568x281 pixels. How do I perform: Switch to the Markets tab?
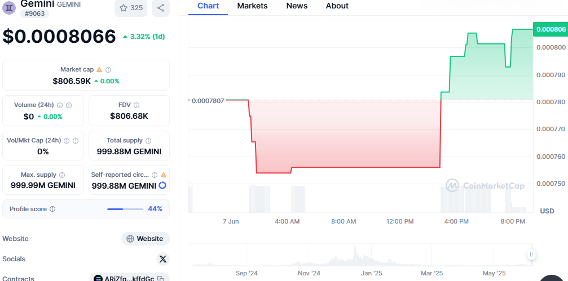tap(253, 6)
